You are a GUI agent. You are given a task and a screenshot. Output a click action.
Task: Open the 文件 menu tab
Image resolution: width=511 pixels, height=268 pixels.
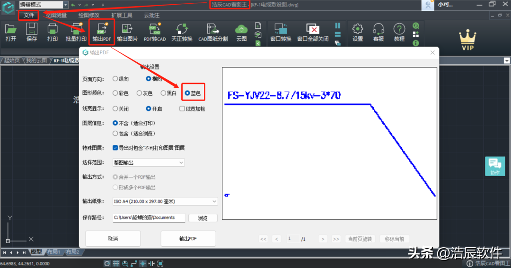tap(29, 15)
